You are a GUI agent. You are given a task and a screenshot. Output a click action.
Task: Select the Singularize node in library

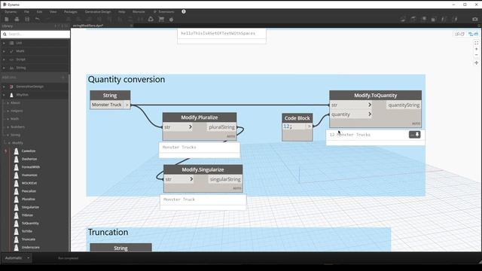(30, 207)
